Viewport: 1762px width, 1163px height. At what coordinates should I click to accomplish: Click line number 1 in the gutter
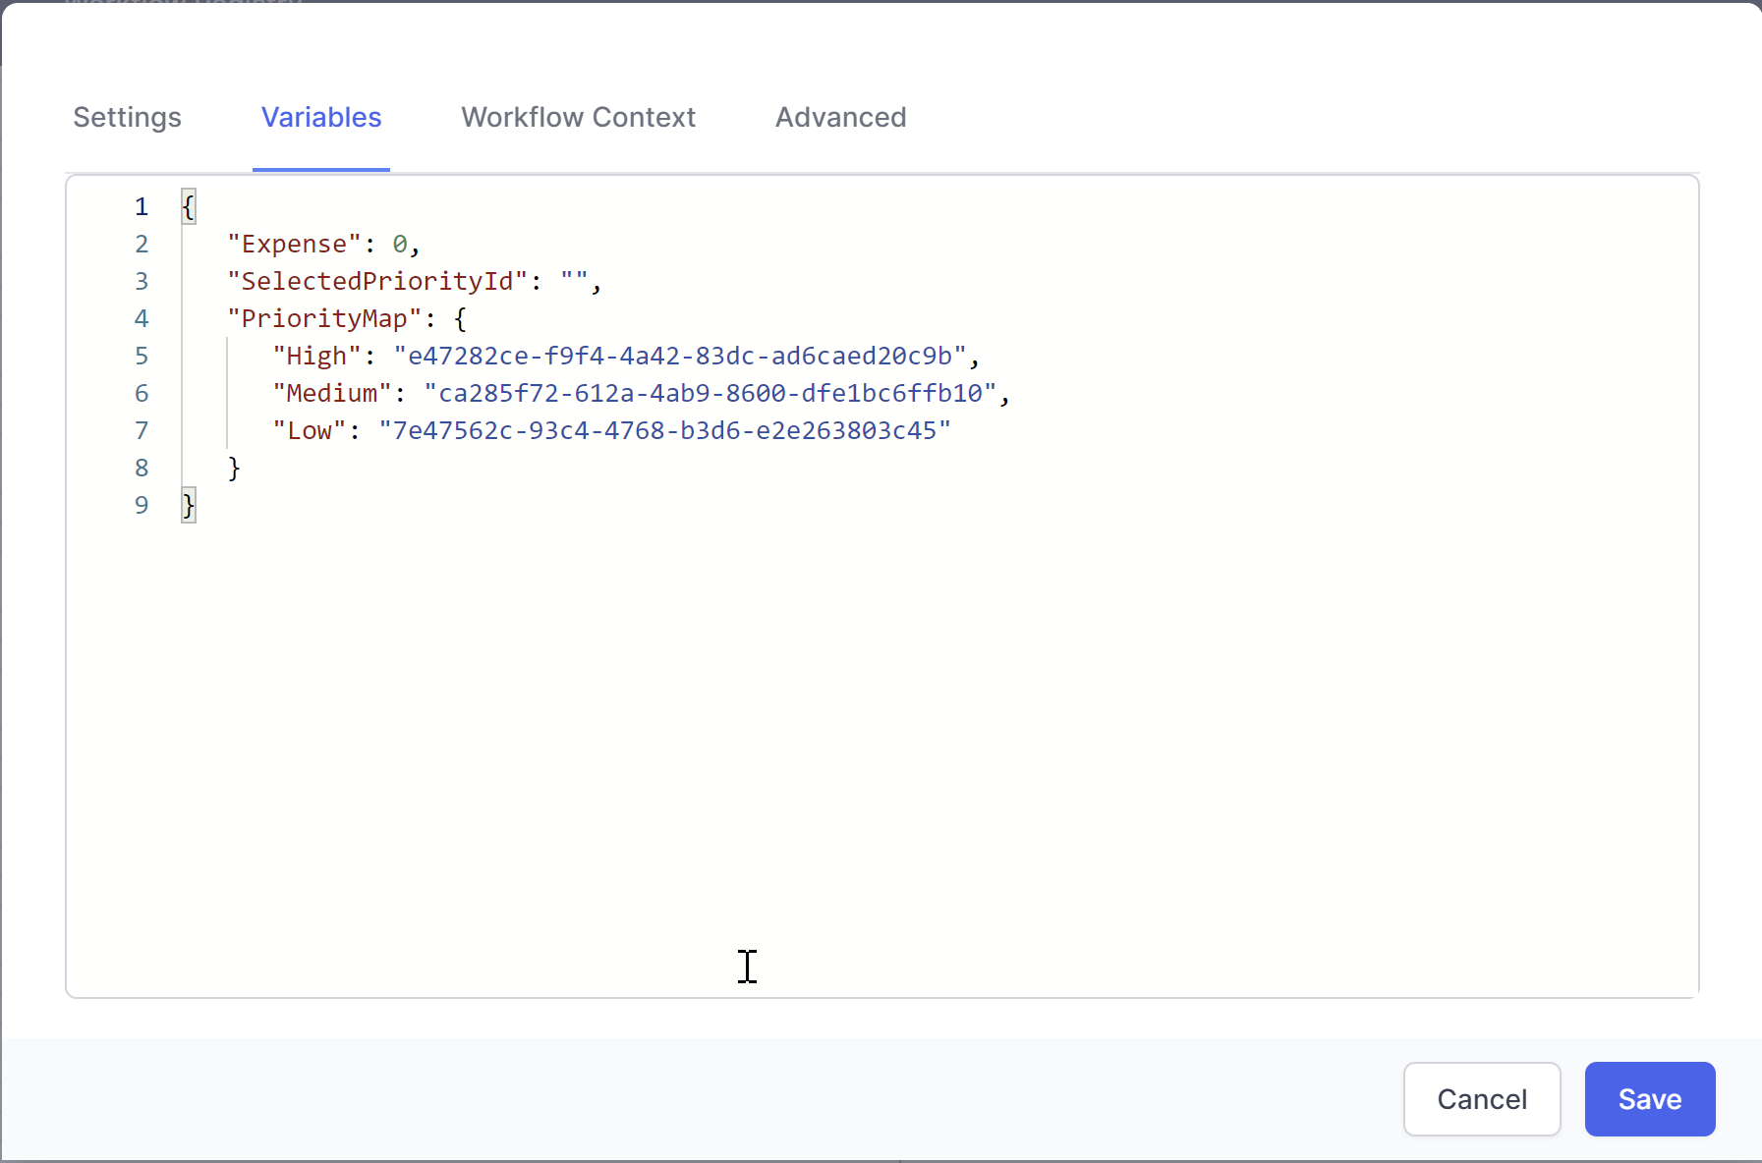click(142, 206)
